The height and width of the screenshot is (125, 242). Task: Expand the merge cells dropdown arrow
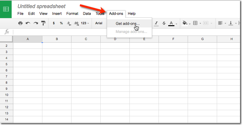coord(211,24)
